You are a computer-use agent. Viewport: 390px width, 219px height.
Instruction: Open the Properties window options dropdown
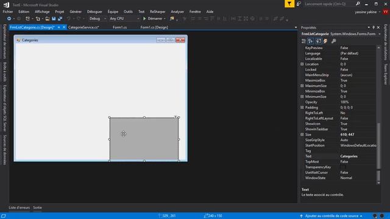click(x=369, y=27)
